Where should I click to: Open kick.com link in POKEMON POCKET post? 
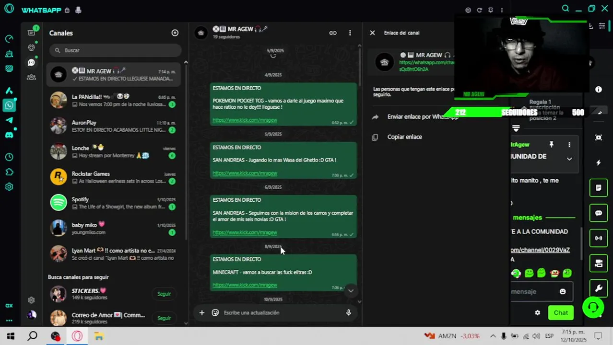245,120
